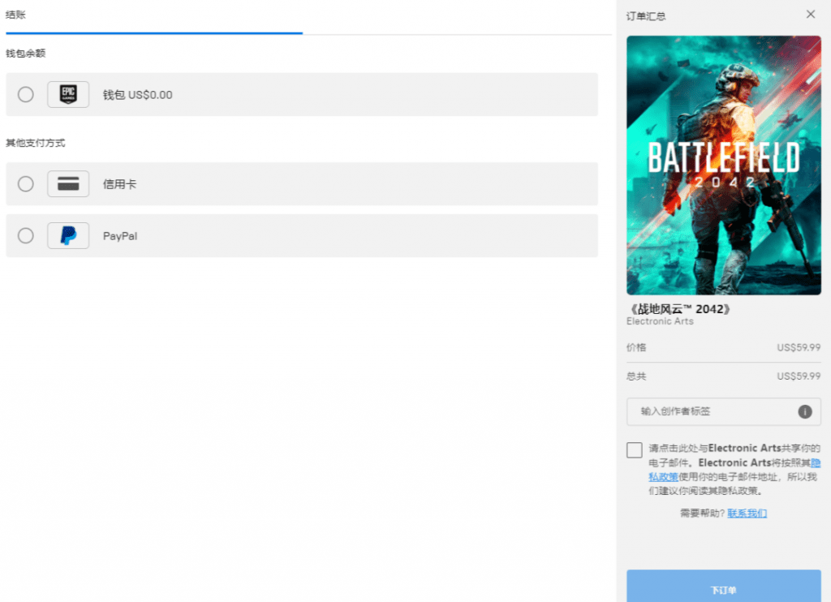Click the 结账 checkout tab heading

click(15, 15)
